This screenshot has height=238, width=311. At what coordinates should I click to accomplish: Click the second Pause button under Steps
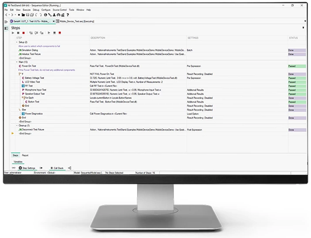(x=54, y=33)
